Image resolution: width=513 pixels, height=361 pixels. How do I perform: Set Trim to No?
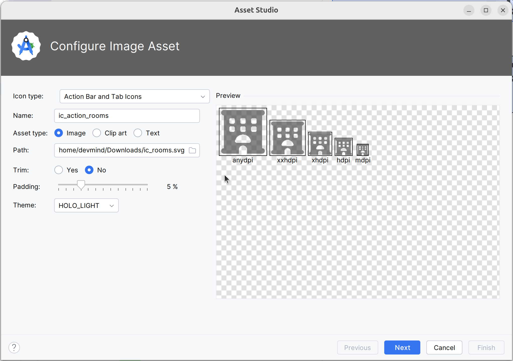coord(89,170)
